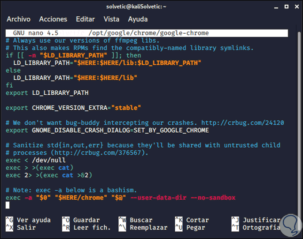Viewport: 303px width, 239px height.
Task: Click the ^\ Reemplazar shortcut
Action: tap(143, 227)
